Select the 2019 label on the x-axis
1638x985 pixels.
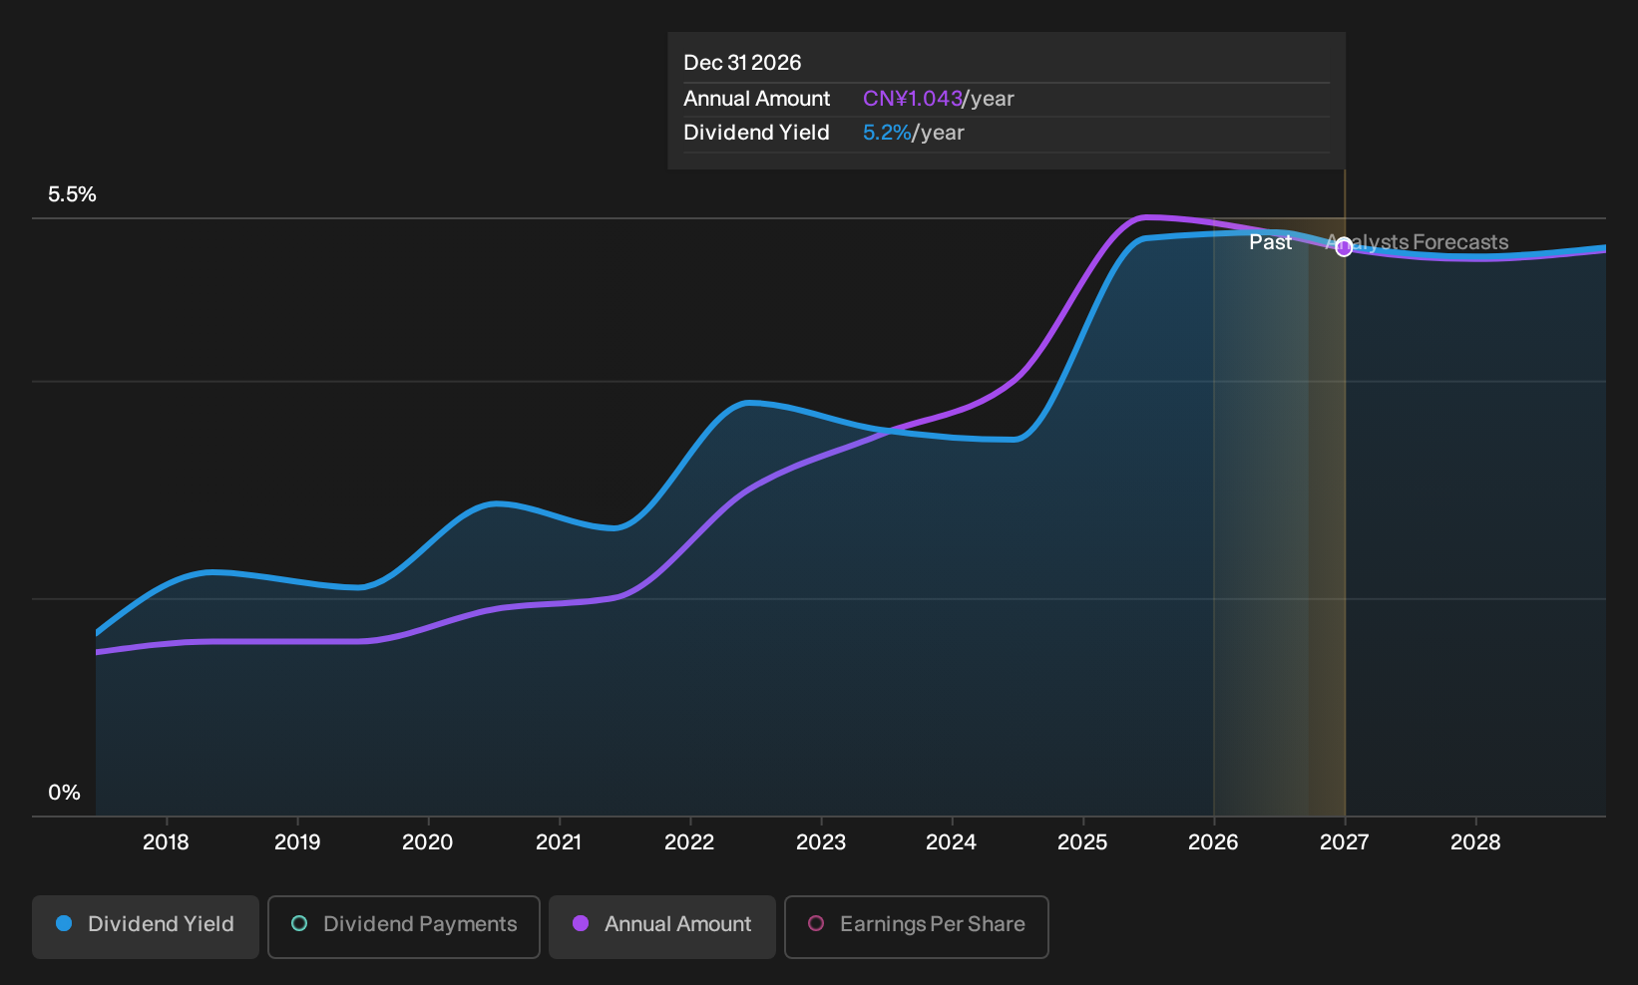(x=297, y=842)
